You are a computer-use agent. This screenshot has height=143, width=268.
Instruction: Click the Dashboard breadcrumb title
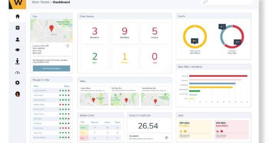point(61,2)
